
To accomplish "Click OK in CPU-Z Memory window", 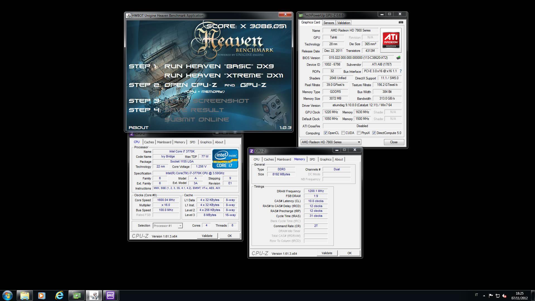I will click(349, 253).
